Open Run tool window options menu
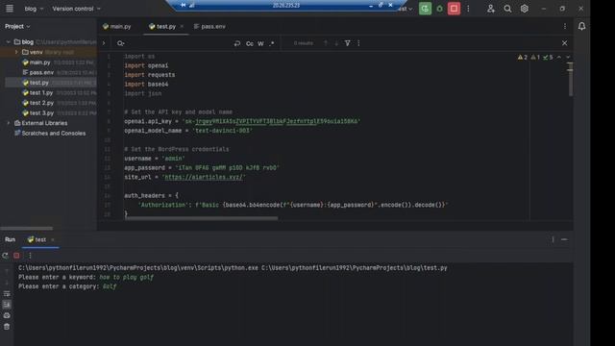Image resolution: width=615 pixels, height=346 pixels. coord(553,239)
